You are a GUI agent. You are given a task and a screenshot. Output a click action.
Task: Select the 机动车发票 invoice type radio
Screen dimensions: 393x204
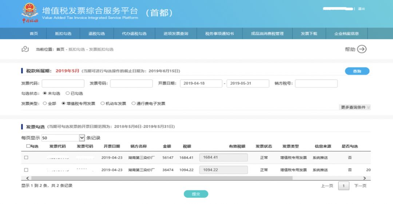103,104
